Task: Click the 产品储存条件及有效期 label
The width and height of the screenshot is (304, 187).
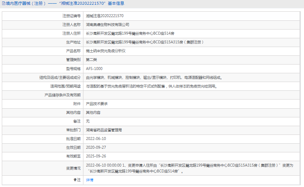Action: 63,95
